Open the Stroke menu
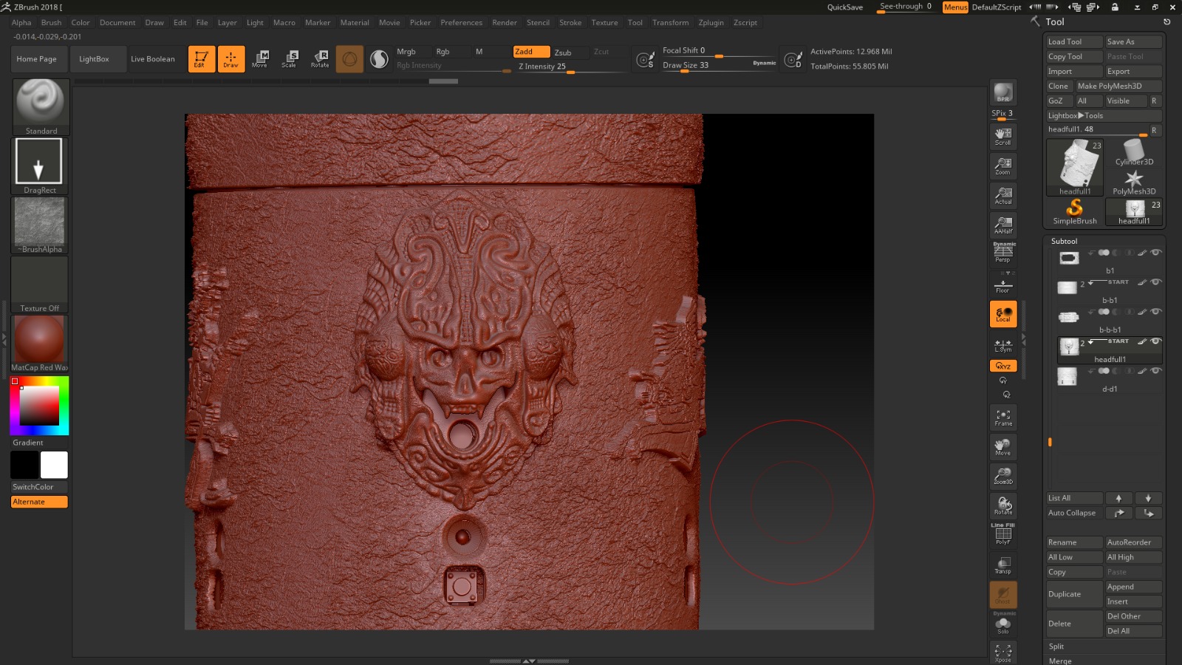 [570, 23]
